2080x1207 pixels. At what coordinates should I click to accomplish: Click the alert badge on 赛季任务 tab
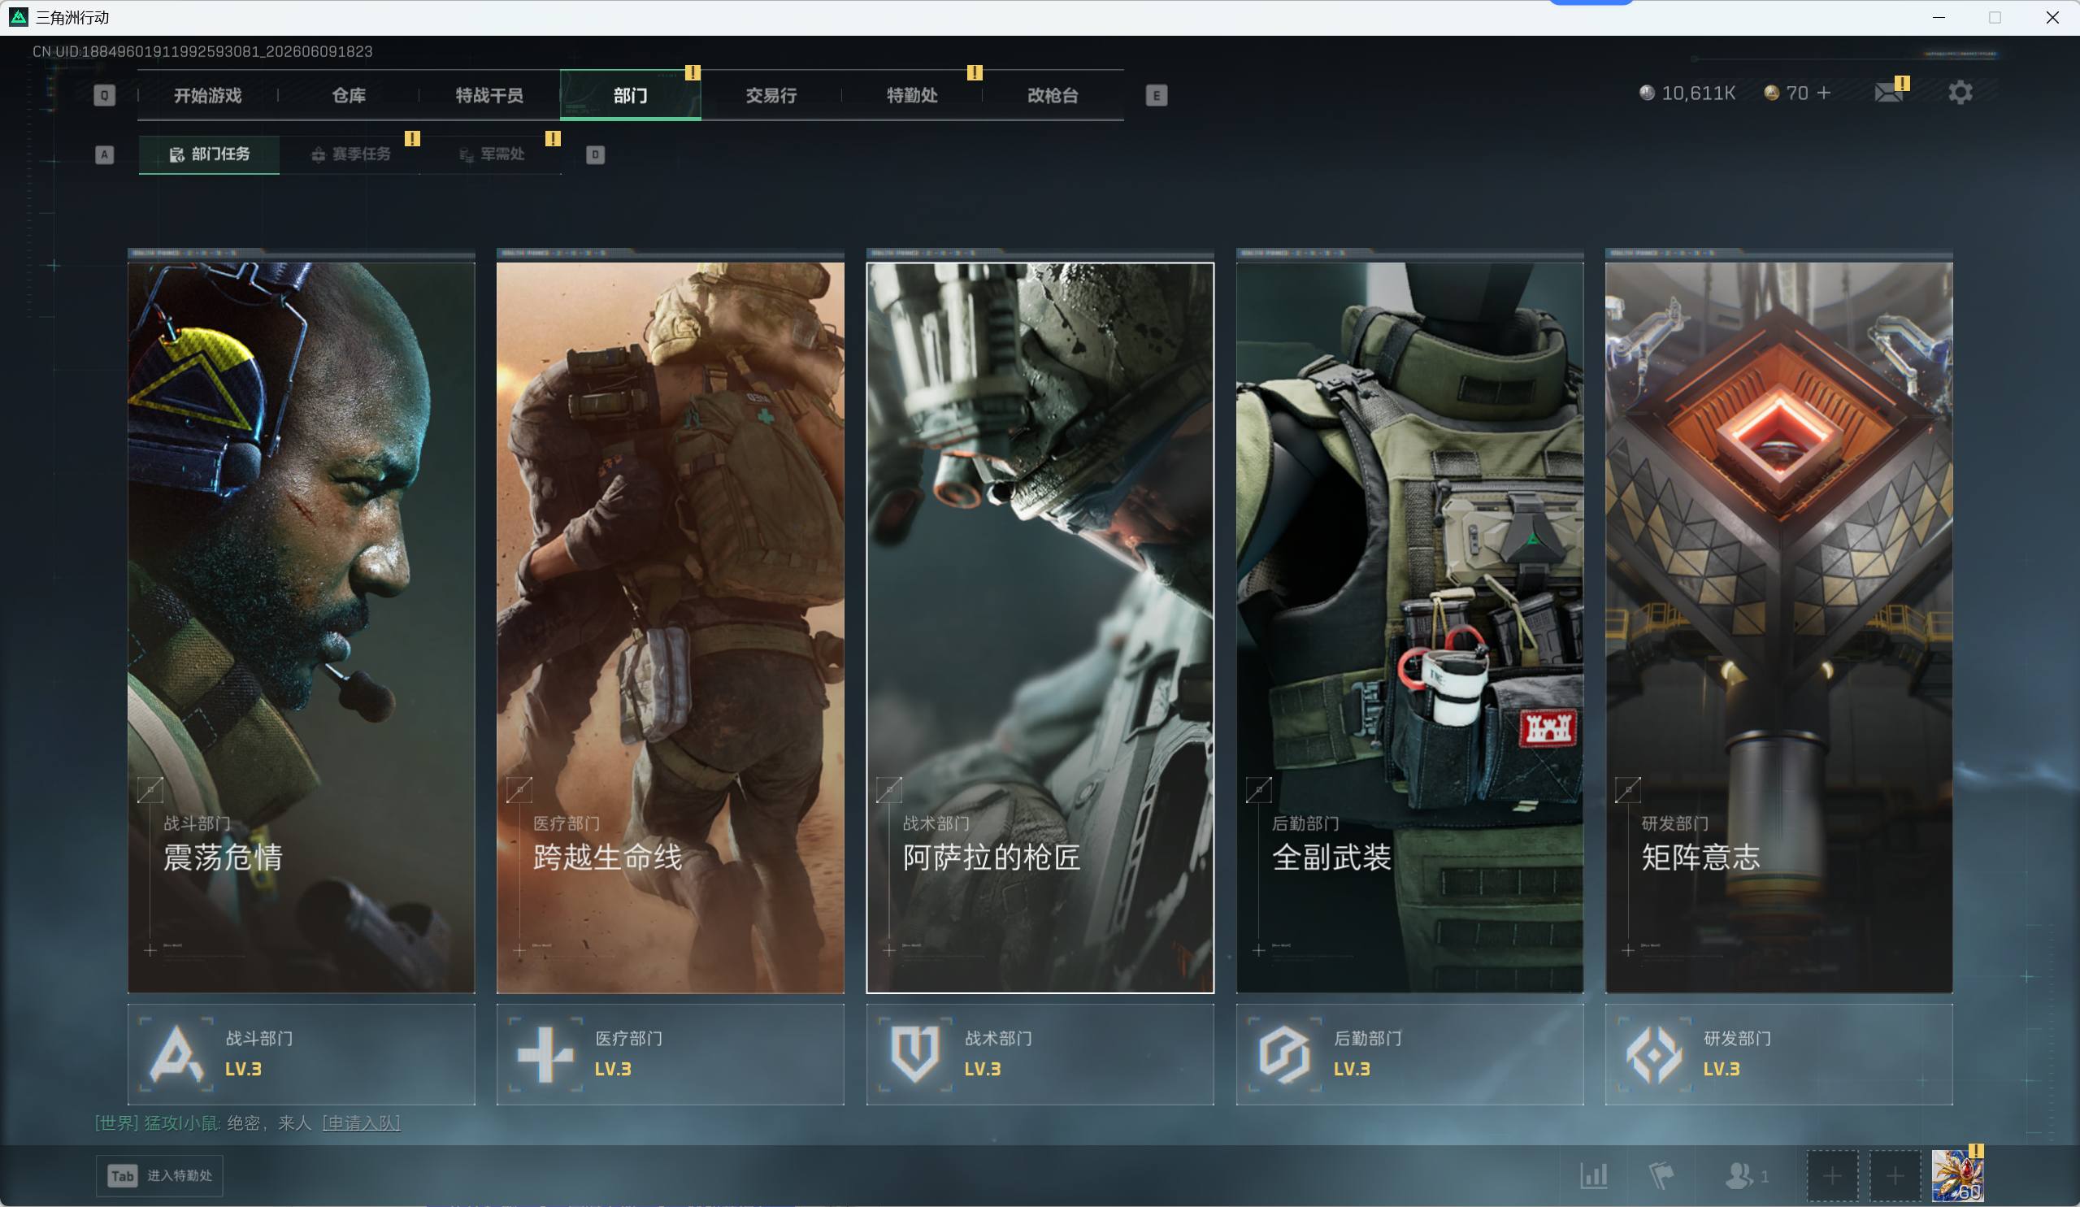(x=413, y=139)
